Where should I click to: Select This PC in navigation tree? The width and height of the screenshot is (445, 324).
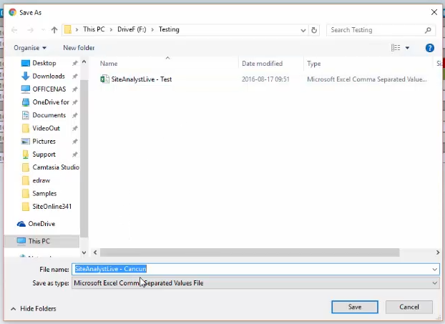click(x=39, y=241)
